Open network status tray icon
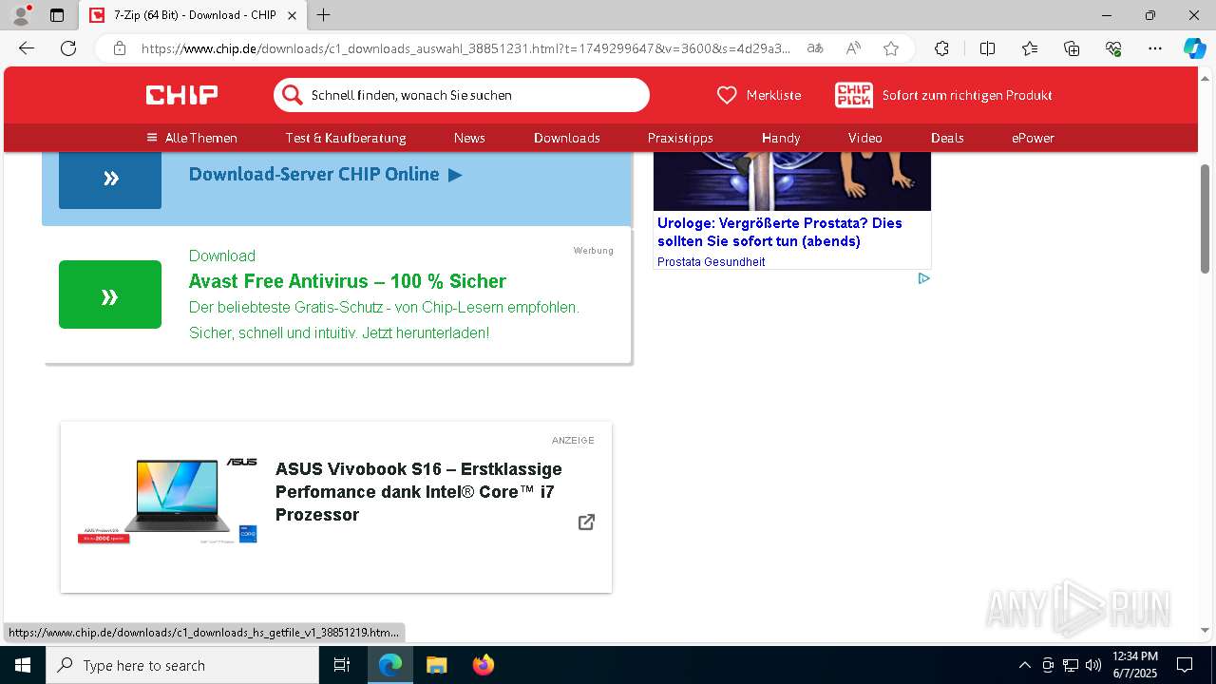The width and height of the screenshot is (1216, 684). coord(1071,665)
